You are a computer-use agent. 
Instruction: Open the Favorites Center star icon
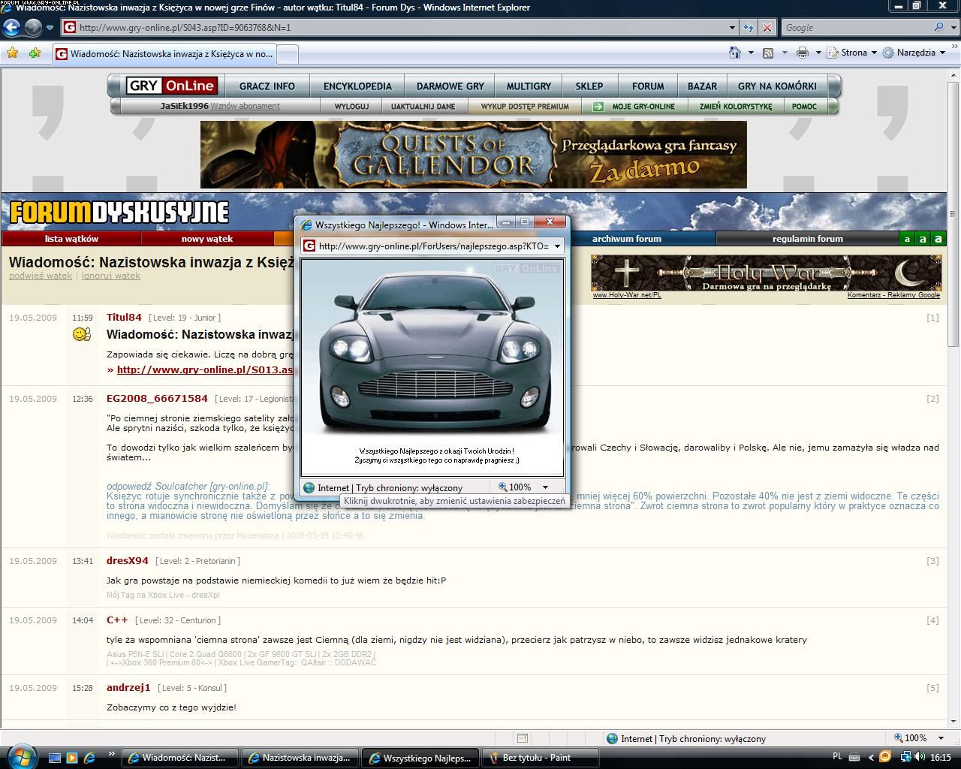click(12, 53)
